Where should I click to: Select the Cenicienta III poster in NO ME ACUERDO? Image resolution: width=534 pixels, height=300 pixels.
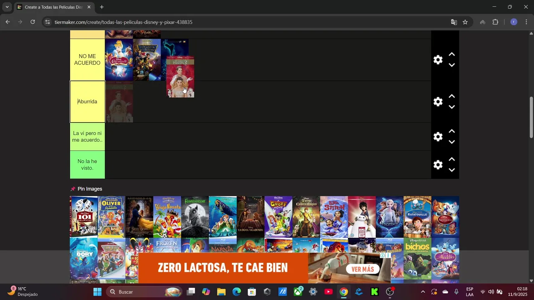(x=119, y=60)
